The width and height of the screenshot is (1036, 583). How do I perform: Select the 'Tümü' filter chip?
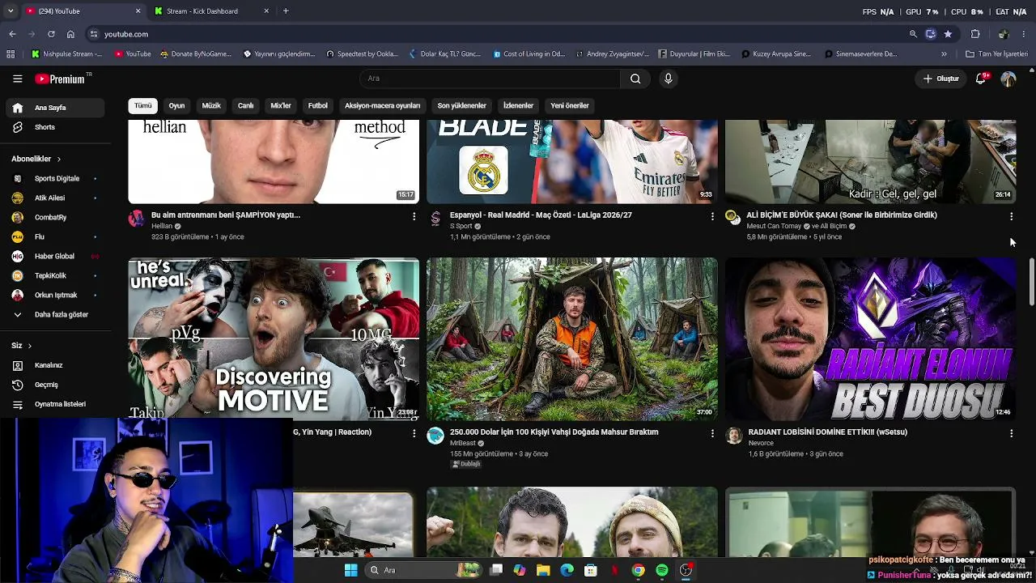coord(143,106)
